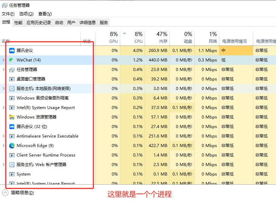Switch to the 用户 tab
The width and height of the screenshot is (276, 201).
point(71,23)
